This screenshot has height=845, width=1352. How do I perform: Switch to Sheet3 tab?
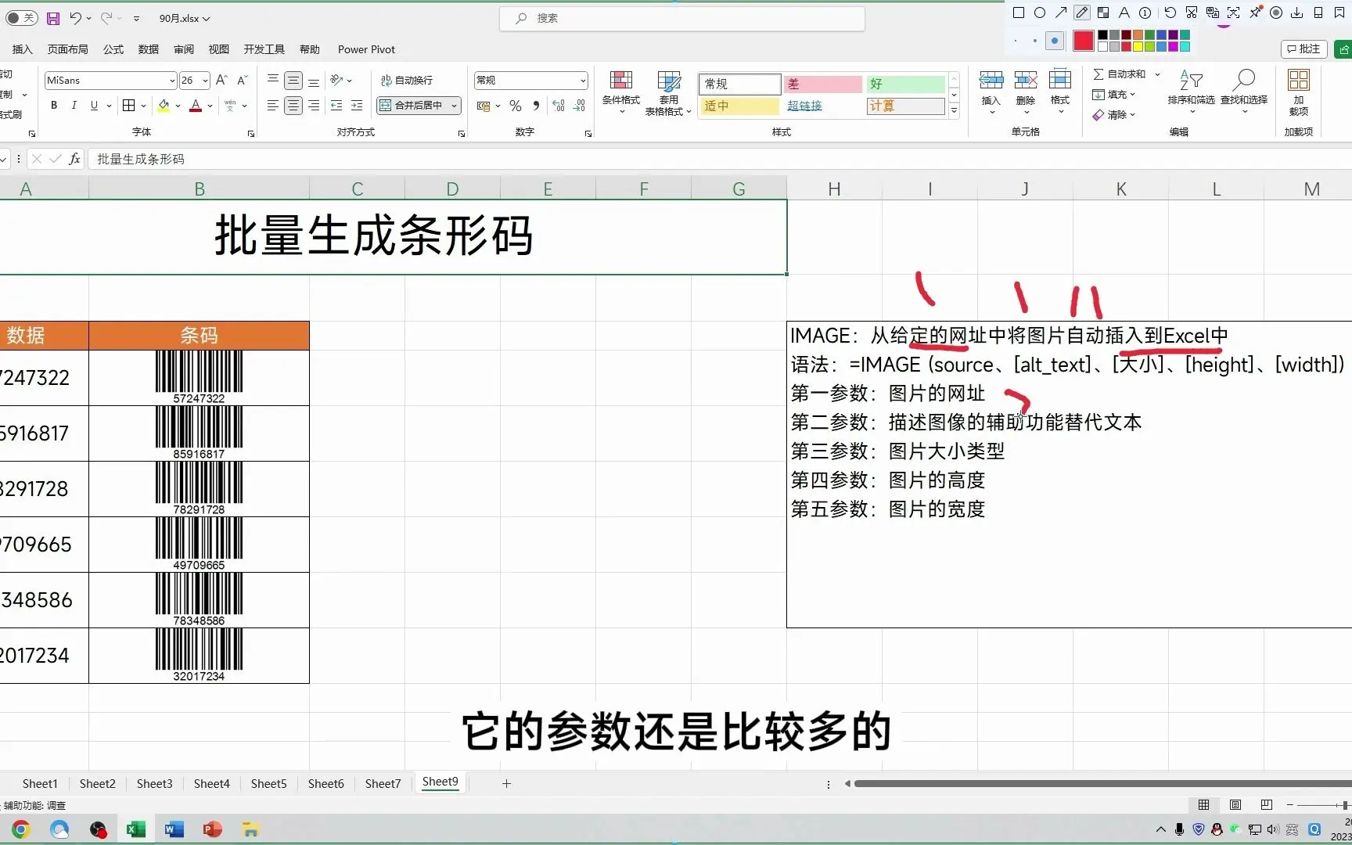(x=154, y=783)
